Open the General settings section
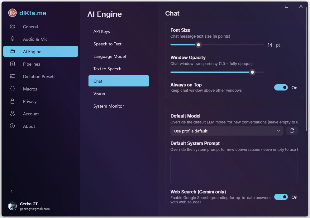310x218 pixels. point(41,27)
